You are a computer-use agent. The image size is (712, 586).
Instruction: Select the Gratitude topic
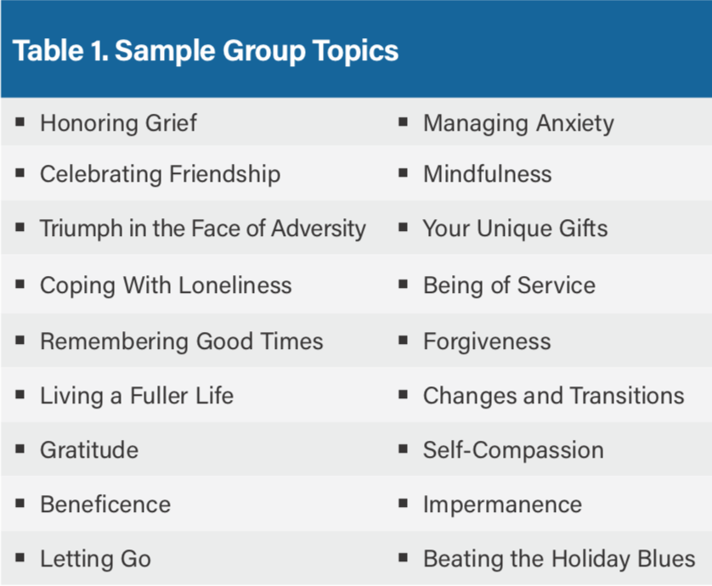click(x=88, y=450)
